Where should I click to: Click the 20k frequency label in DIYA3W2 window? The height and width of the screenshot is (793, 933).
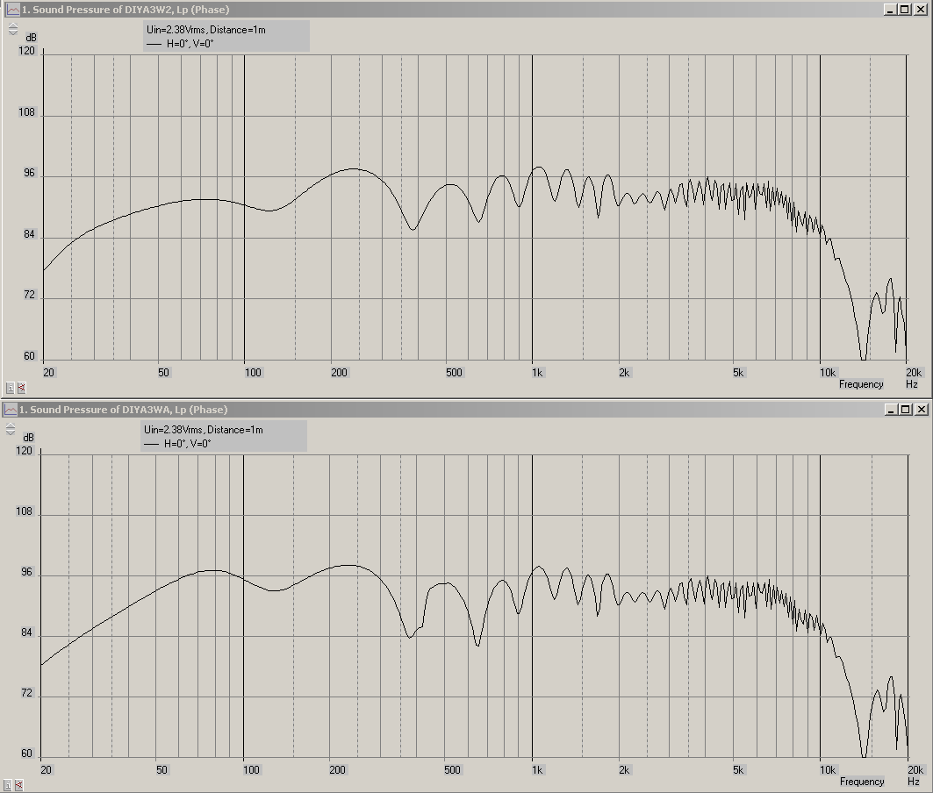coord(914,373)
